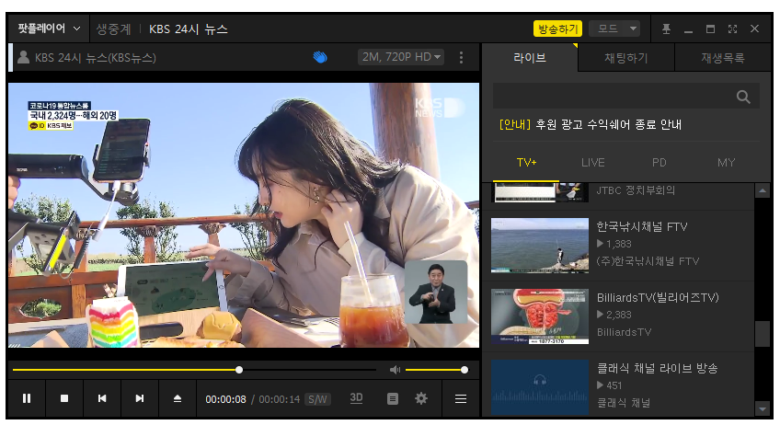Click the elapsed time 00:00:08
This screenshot has height=425, width=780.
click(x=225, y=399)
